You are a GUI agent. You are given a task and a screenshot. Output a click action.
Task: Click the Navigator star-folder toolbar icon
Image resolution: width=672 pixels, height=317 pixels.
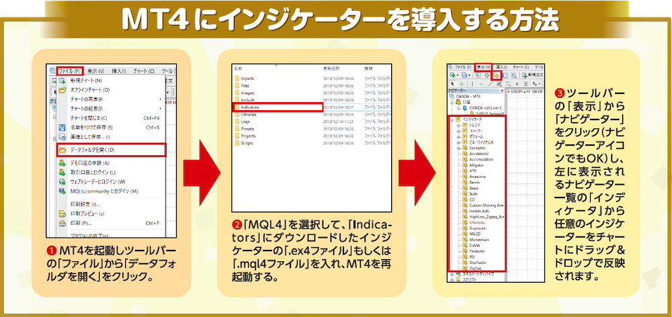497,75
